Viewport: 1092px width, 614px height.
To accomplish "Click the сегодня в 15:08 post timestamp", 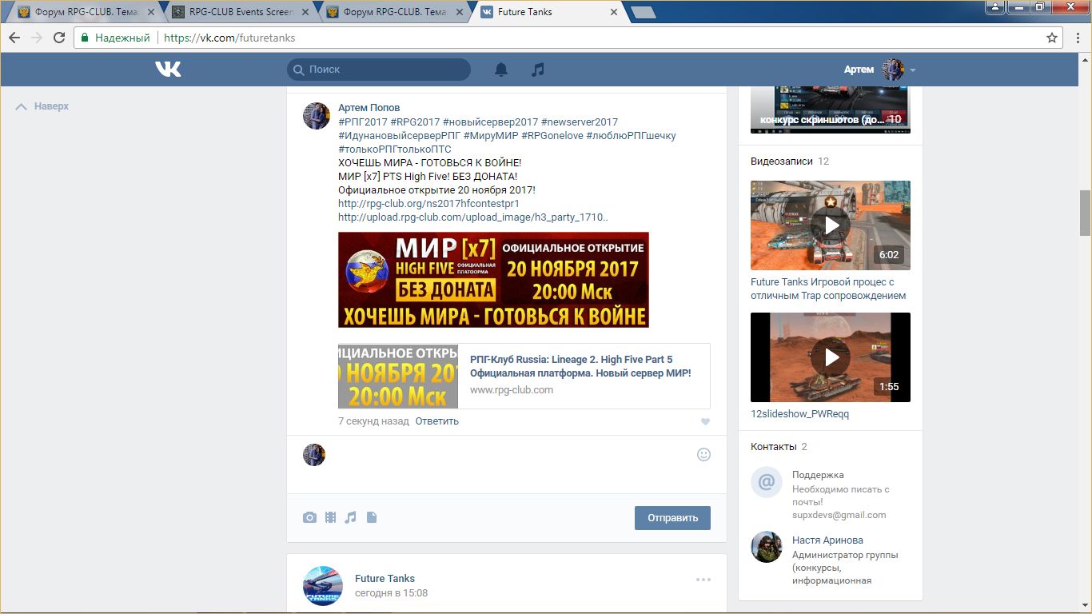I will point(391,593).
